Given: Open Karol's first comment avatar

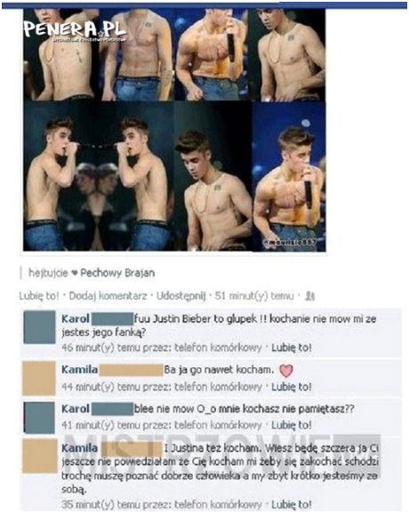Looking at the screenshot, I should [x=40, y=327].
